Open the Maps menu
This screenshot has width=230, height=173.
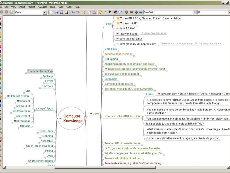(x=60, y=7)
